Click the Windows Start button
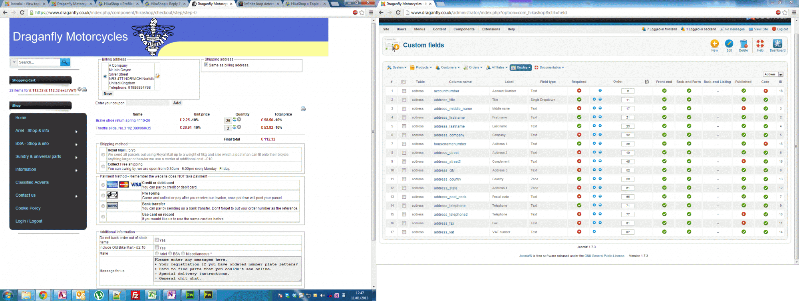Image resolution: width=799 pixels, height=301 pixels. [x=7, y=295]
